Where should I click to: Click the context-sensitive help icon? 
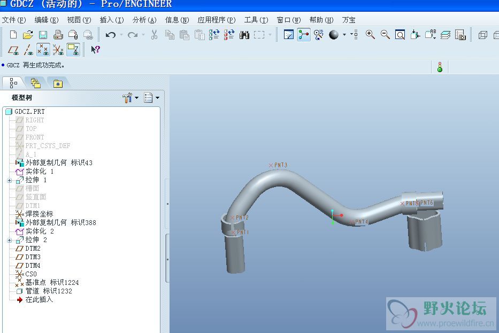[96, 49]
